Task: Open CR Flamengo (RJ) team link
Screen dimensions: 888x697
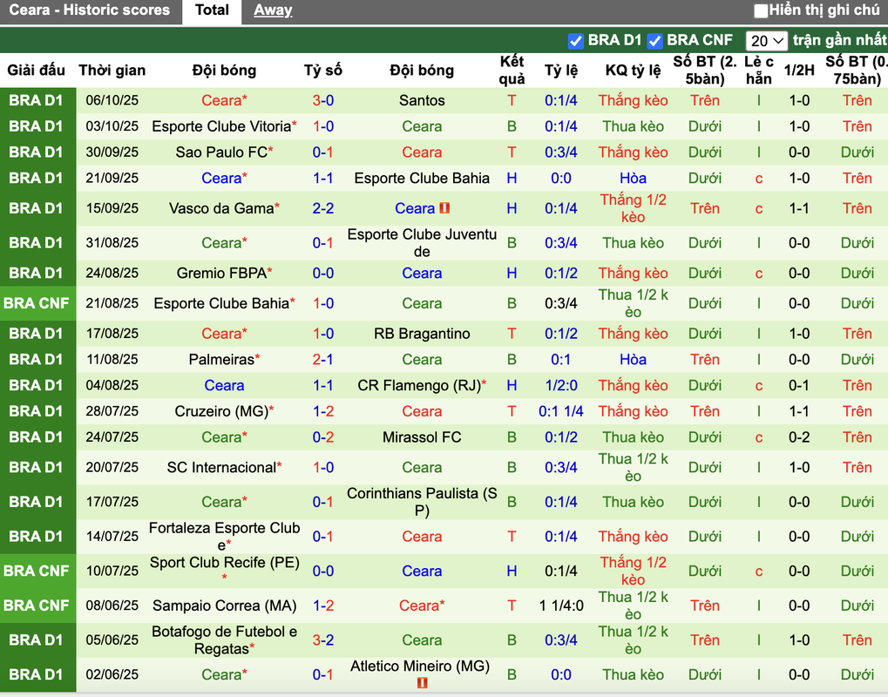Action: click(x=419, y=386)
